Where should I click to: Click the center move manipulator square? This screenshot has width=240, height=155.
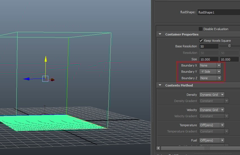(x=45, y=79)
